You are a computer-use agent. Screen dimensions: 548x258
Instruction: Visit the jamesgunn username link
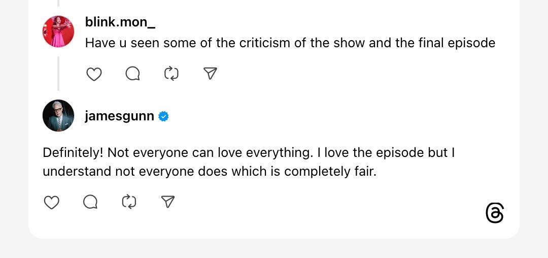(119, 116)
